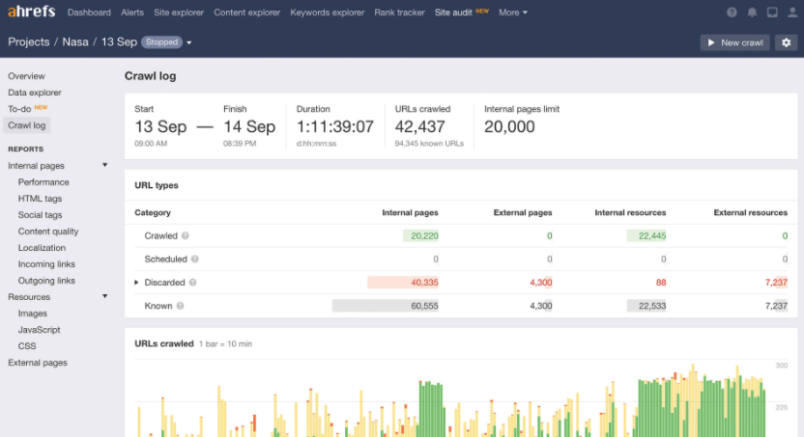Open Alerts in top navigation
This screenshot has height=437, width=804.
(132, 13)
